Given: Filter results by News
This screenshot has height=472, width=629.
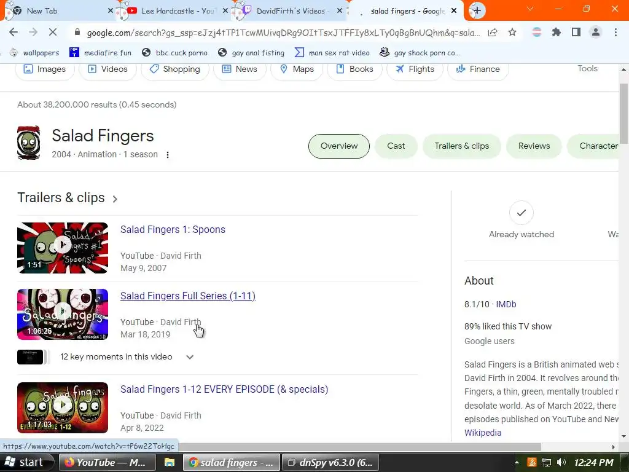Looking at the screenshot, I should [240, 69].
